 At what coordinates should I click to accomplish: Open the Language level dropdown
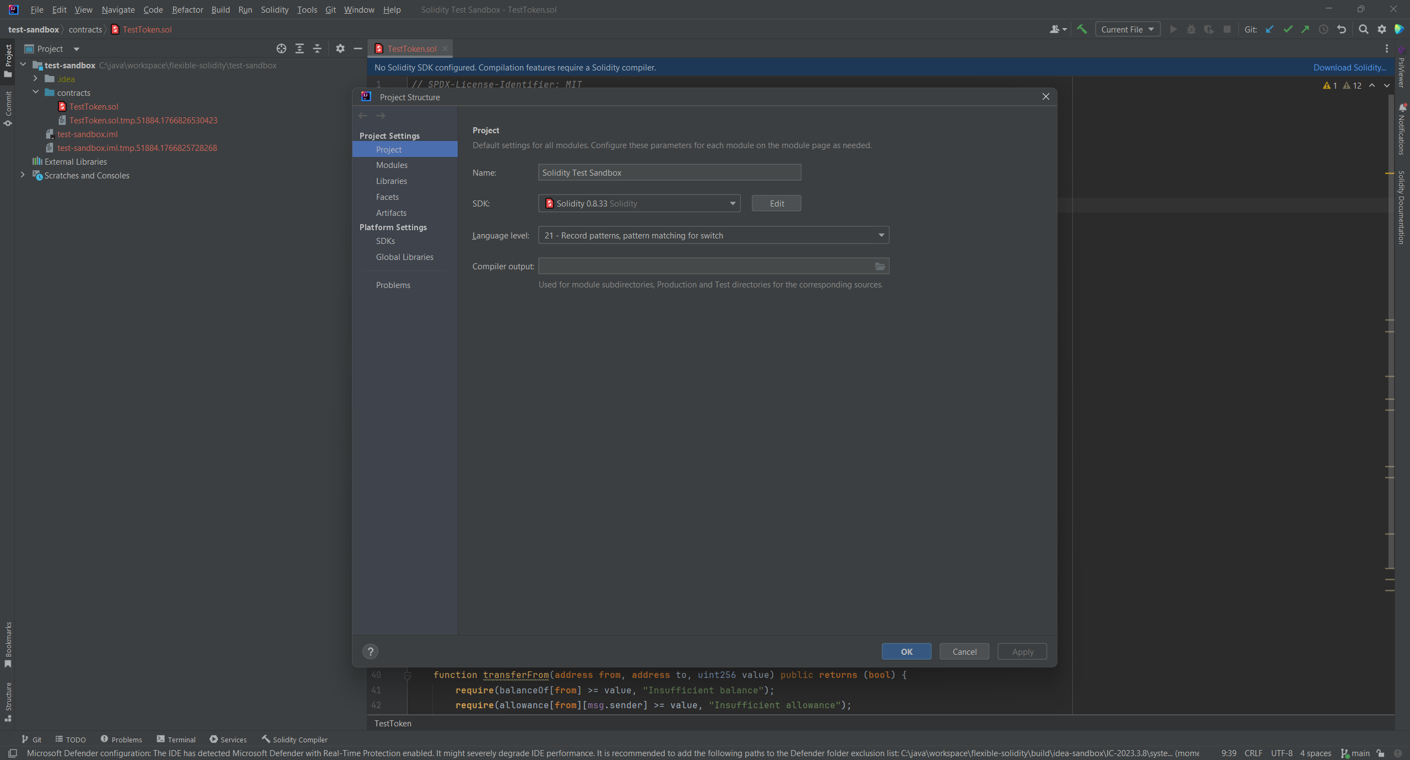click(713, 235)
